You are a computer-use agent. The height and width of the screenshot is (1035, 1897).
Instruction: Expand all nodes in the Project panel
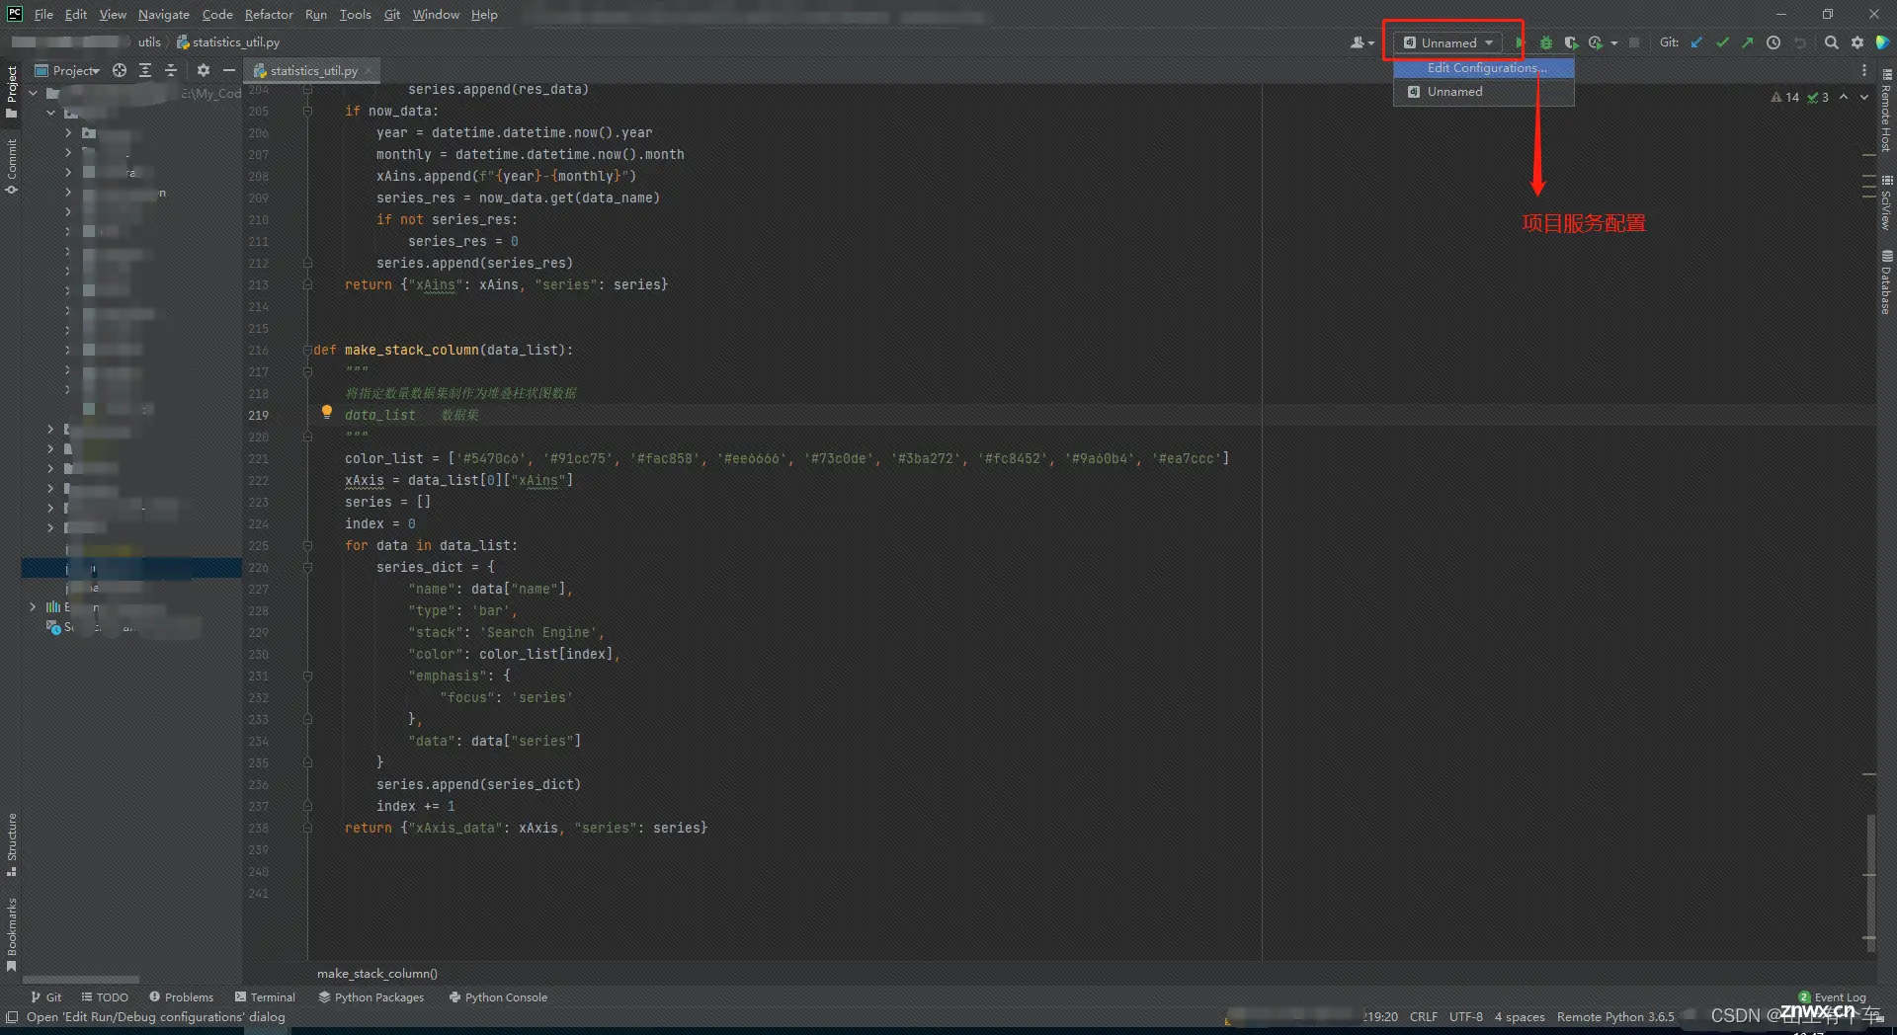pos(145,70)
